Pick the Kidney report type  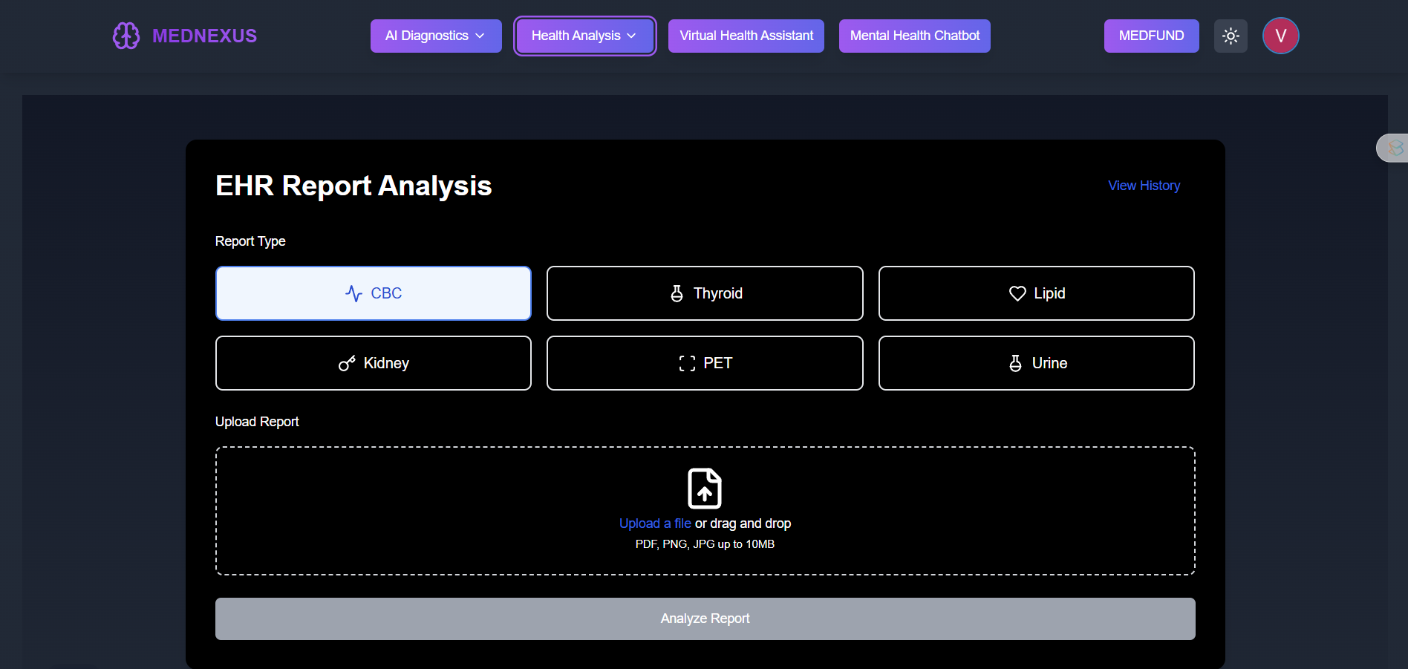(x=374, y=363)
